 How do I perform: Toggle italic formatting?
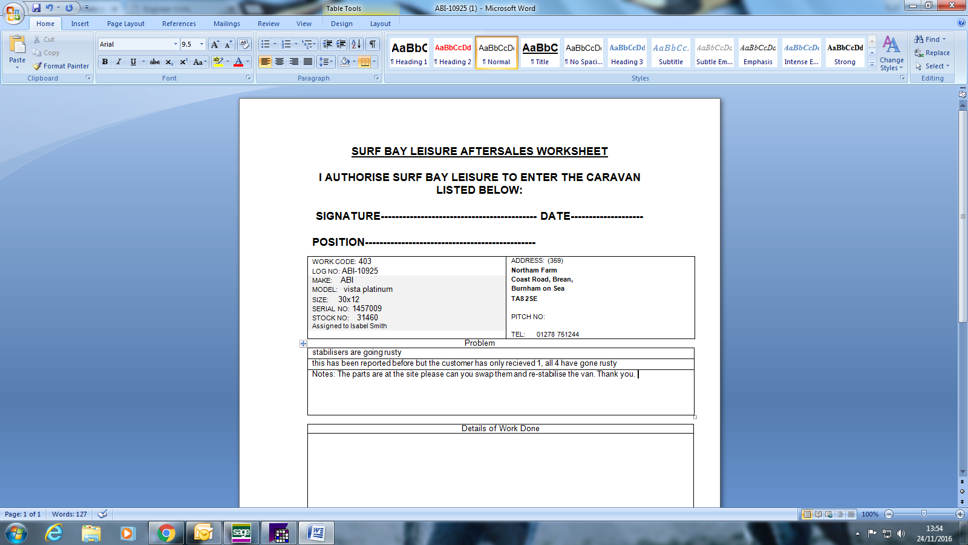(119, 62)
